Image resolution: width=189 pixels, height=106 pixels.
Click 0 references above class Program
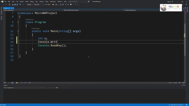[29, 19]
